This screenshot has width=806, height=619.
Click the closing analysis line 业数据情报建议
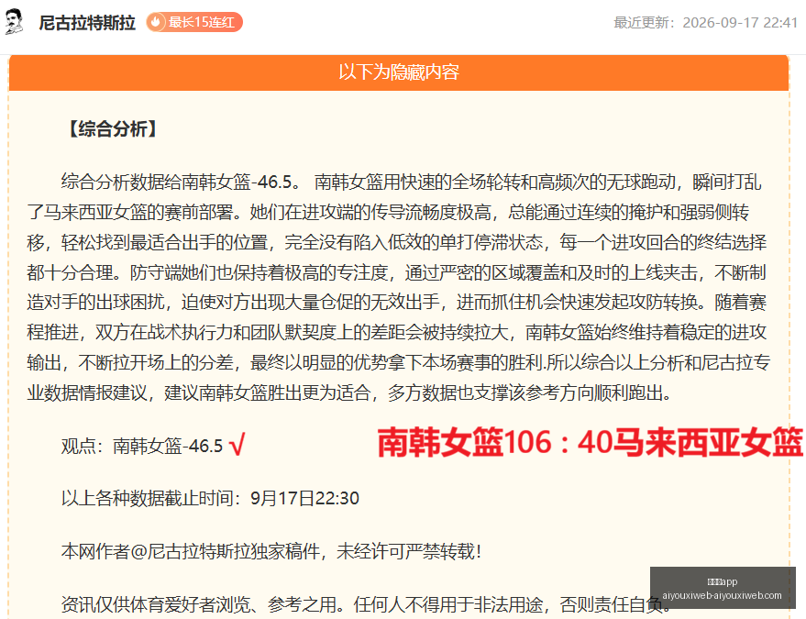tap(349, 393)
